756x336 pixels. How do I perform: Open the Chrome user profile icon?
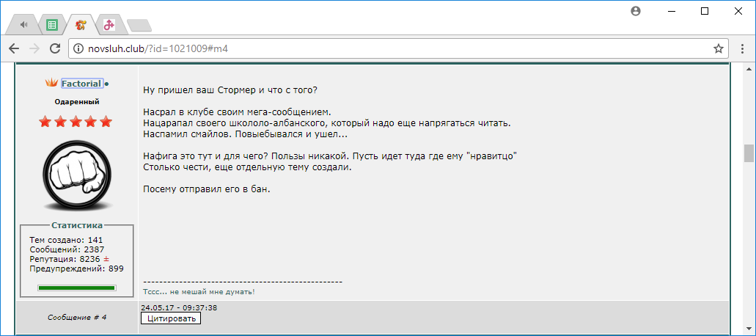(635, 11)
